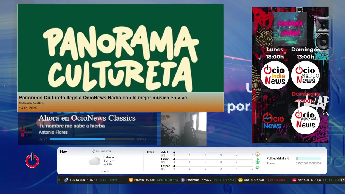
Task: Click the S&P 500 ticker name
Action: 303,180
